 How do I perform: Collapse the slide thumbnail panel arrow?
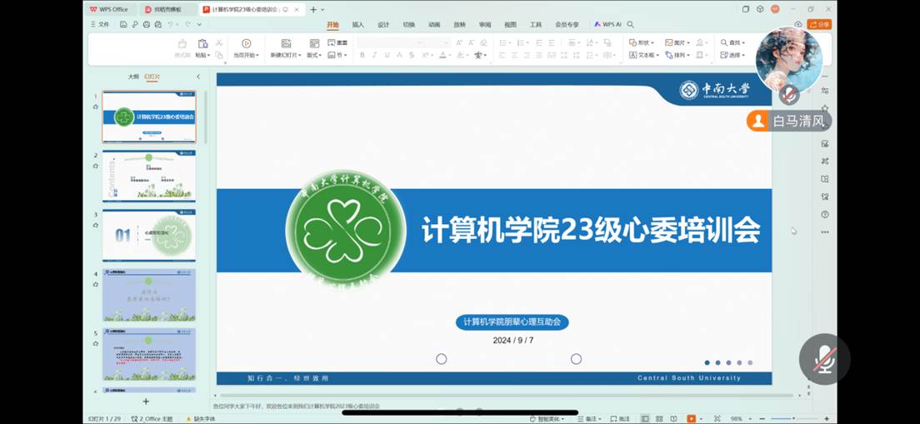pyautogui.click(x=198, y=77)
